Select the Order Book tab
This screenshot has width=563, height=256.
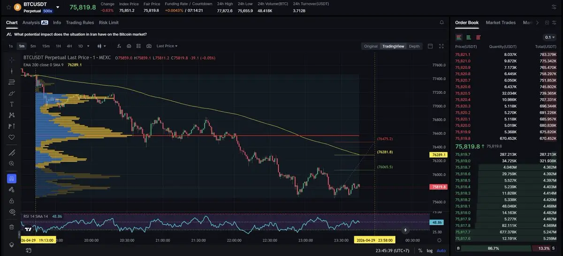[467, 23]
